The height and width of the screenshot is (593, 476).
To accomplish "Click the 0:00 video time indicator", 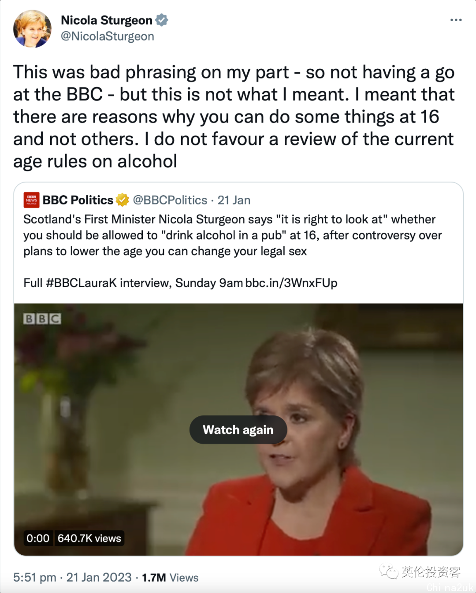I will [38, 538].
